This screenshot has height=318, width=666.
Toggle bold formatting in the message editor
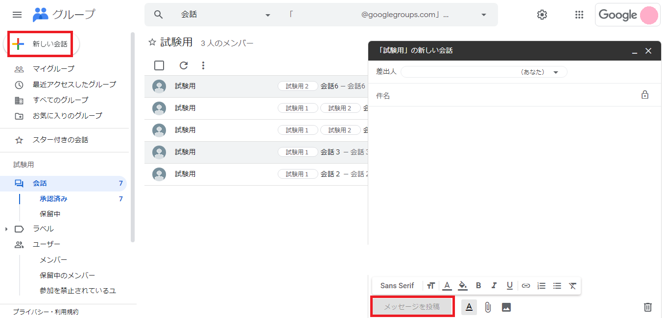(478, 285)
